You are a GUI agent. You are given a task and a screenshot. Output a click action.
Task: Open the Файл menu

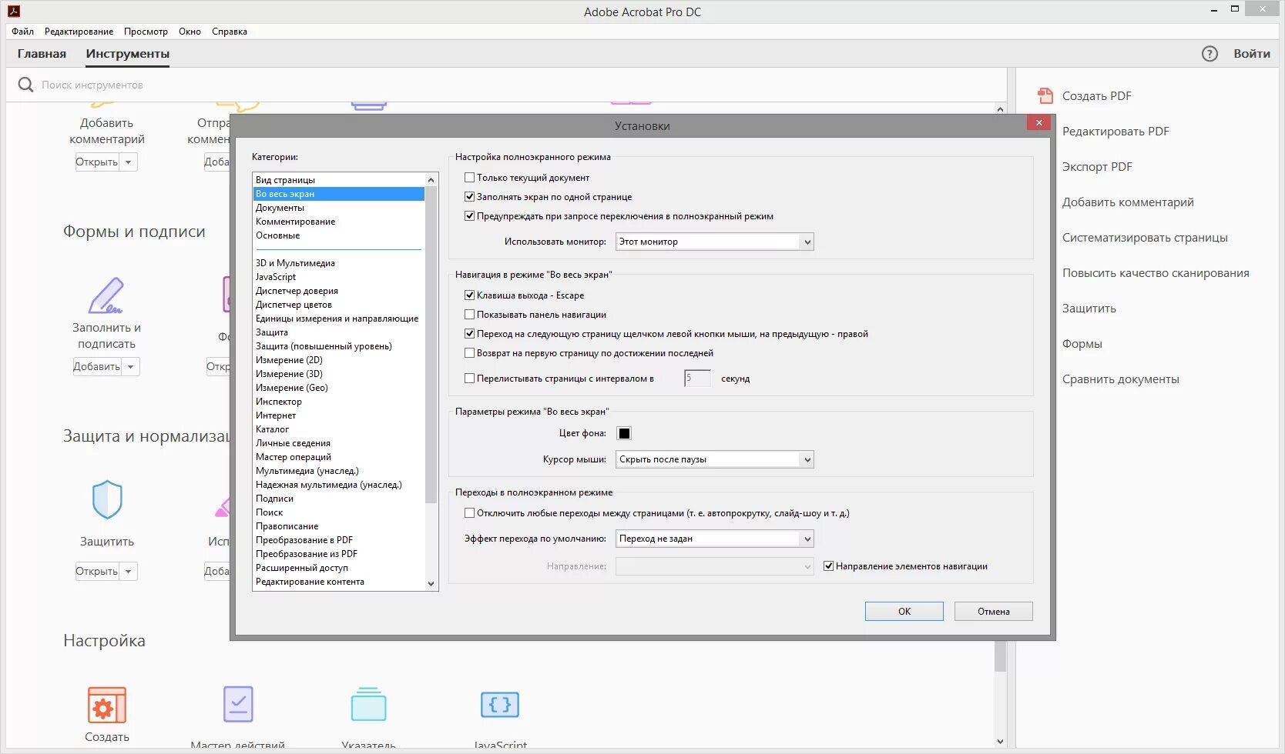point(22,32)
